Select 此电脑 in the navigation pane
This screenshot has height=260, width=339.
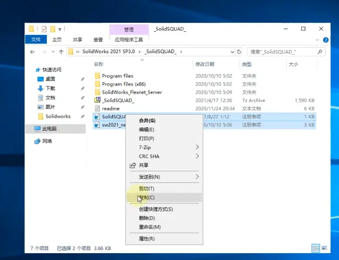[49, 129]
